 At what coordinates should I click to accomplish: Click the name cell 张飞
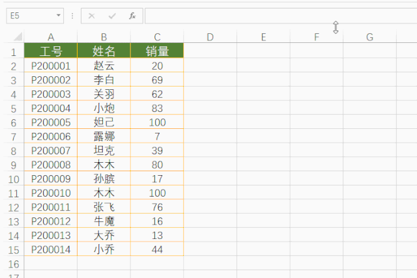(x=104, y=206)
